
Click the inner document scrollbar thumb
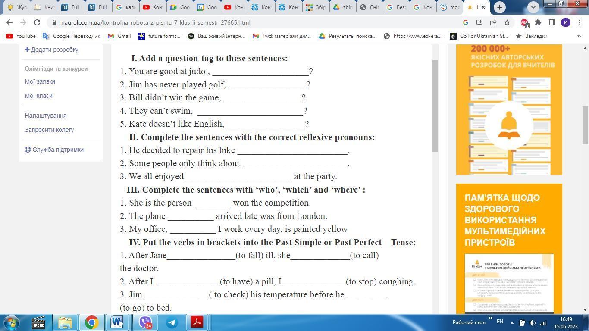pos(435,106)
